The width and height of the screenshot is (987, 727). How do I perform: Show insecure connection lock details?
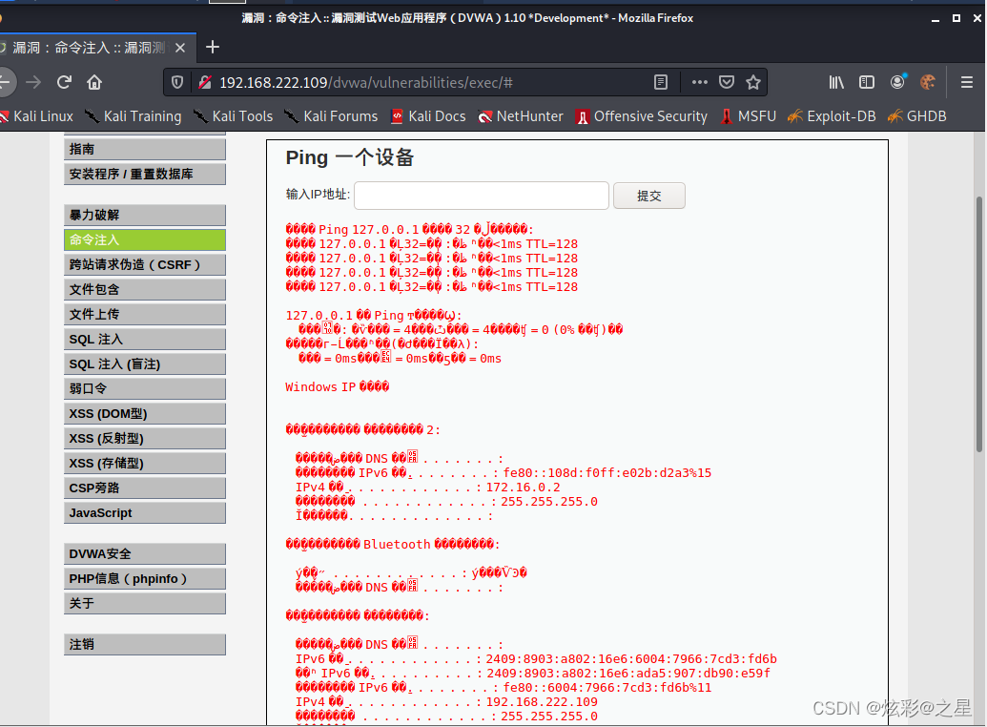(x=204, y=83)
